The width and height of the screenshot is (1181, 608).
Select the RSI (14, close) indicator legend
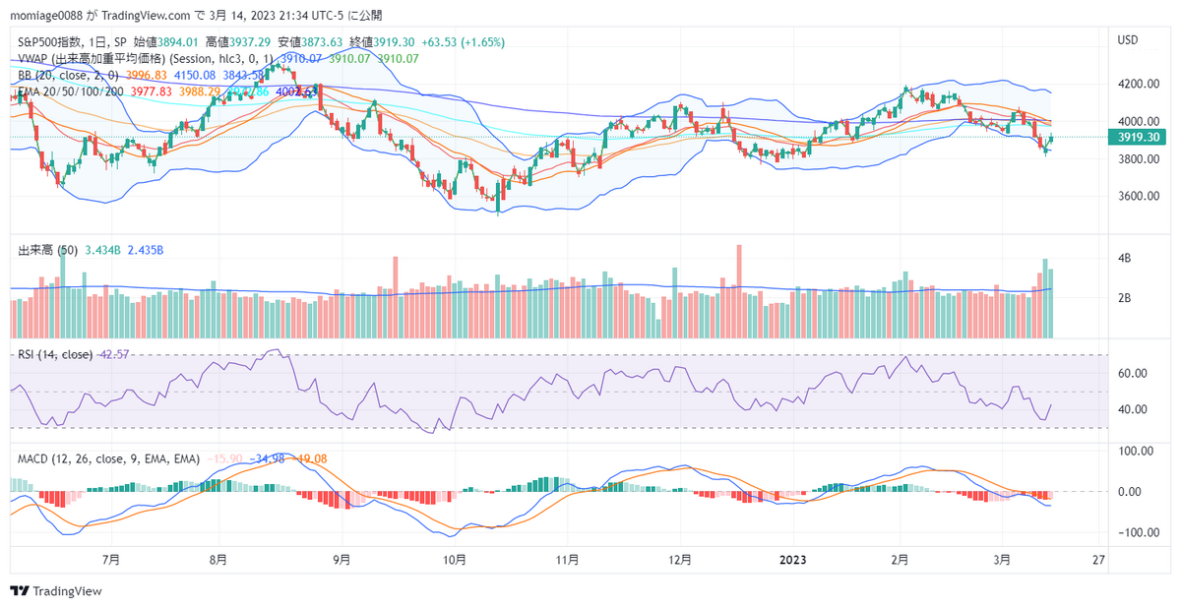click(x=56, y=354)
